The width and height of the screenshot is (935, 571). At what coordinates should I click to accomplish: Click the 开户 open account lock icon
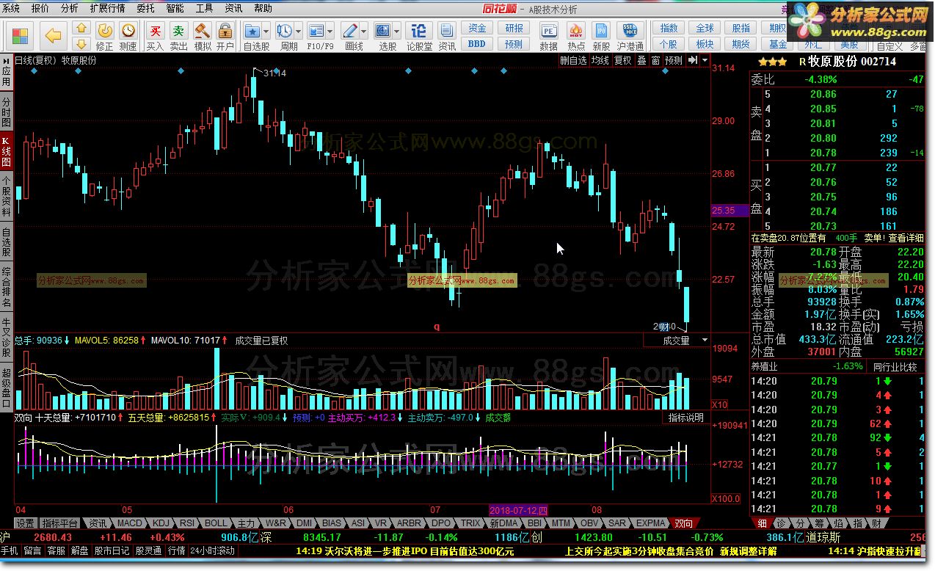(225, 35)
